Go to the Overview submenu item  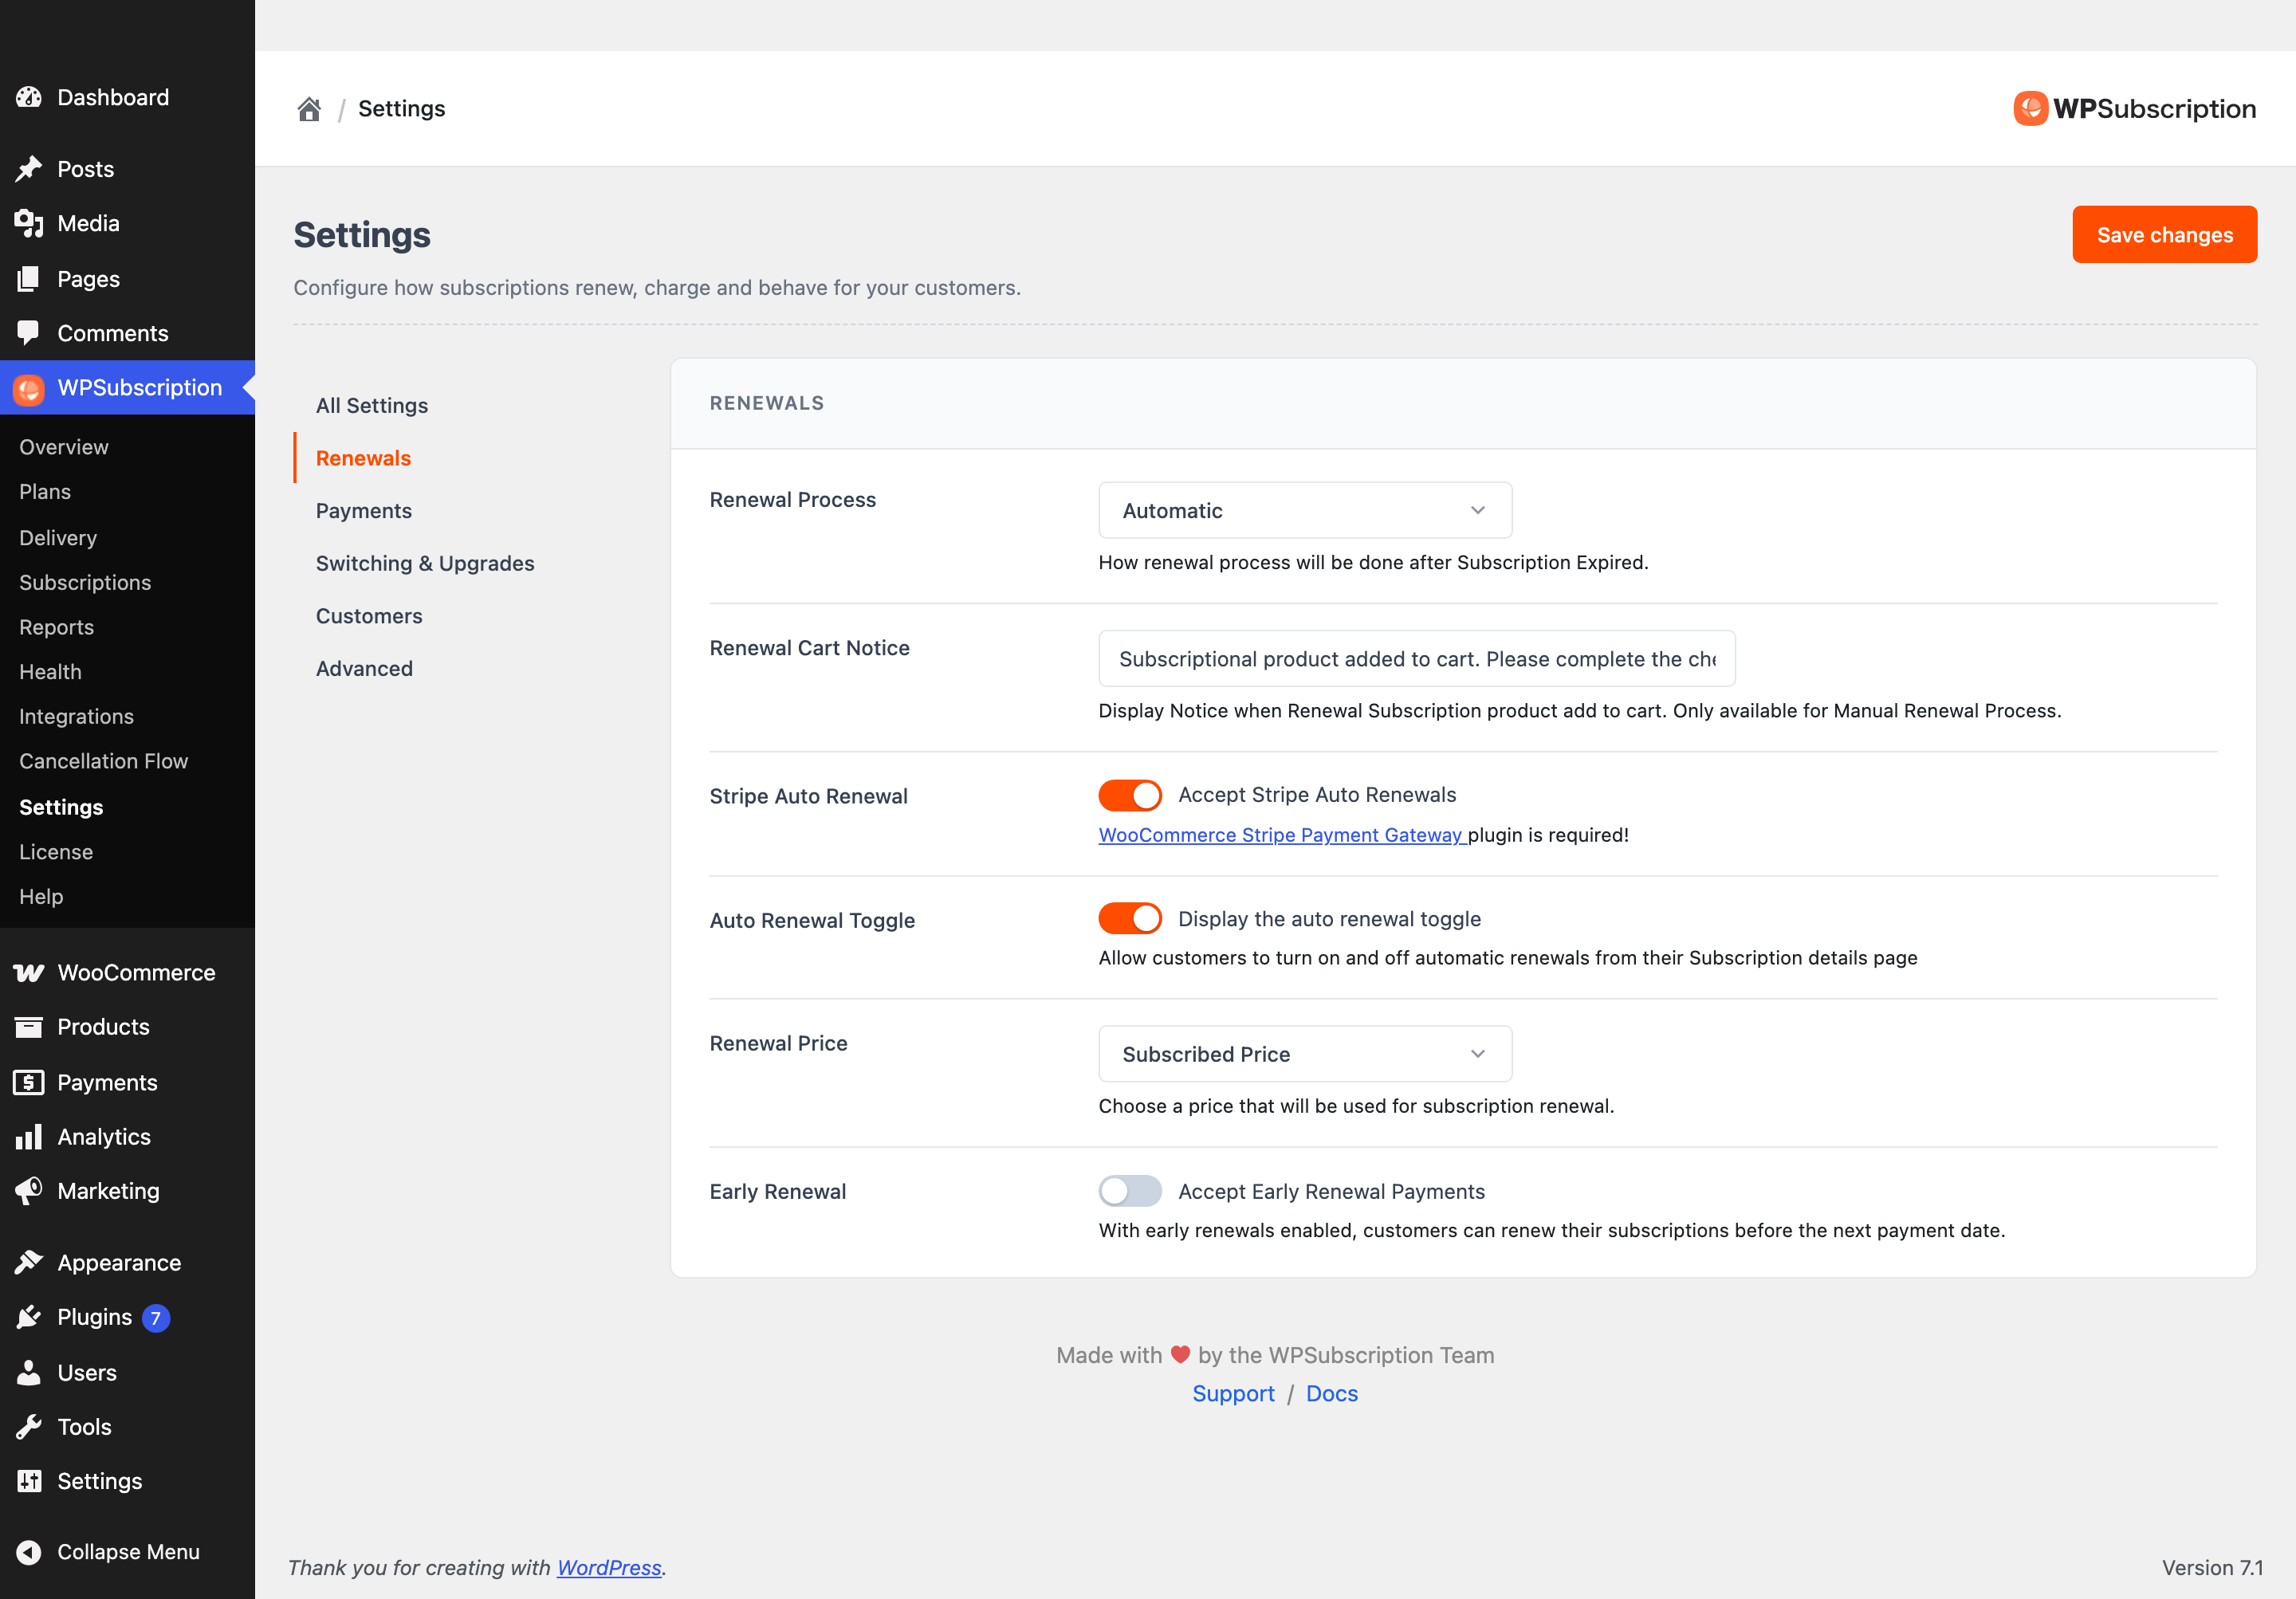[x=64, y=447]
